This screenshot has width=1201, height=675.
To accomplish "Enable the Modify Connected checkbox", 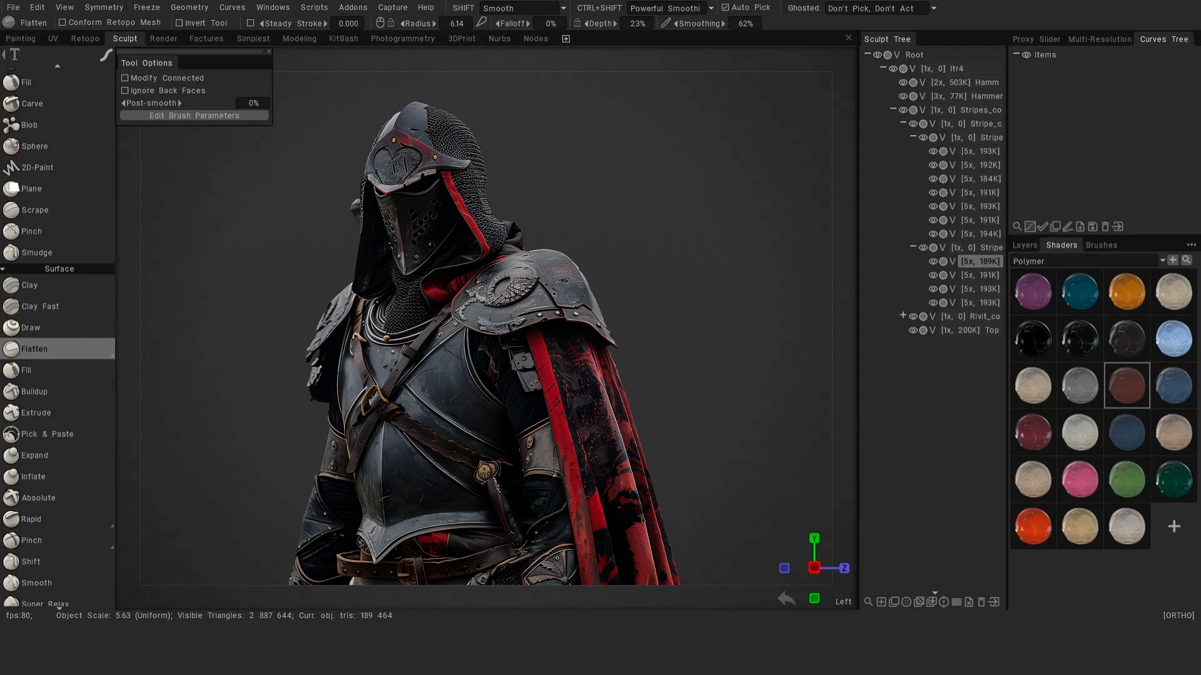I will [x=125, y=77].
